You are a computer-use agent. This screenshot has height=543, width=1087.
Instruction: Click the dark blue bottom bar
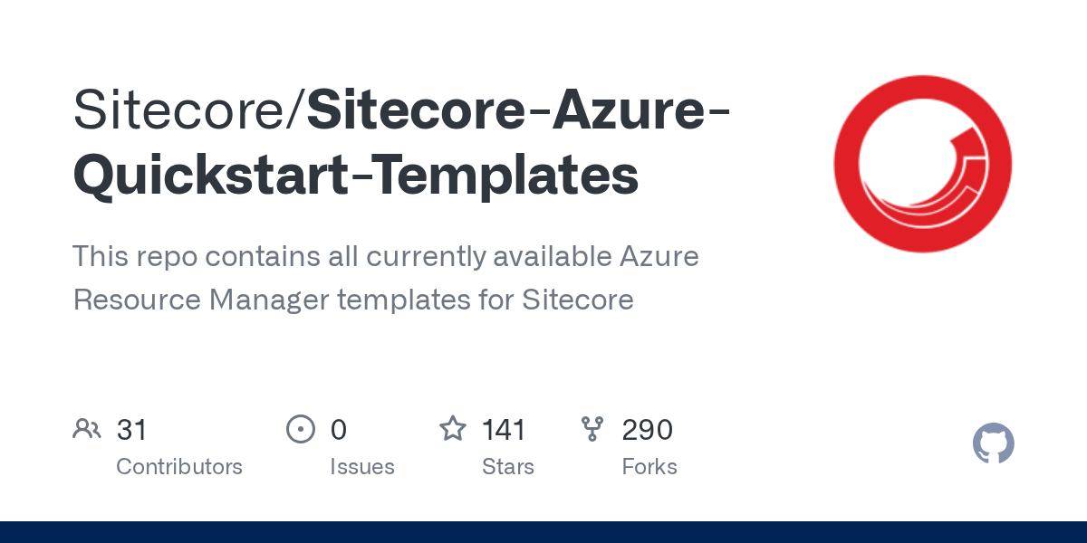coord(543,532)
